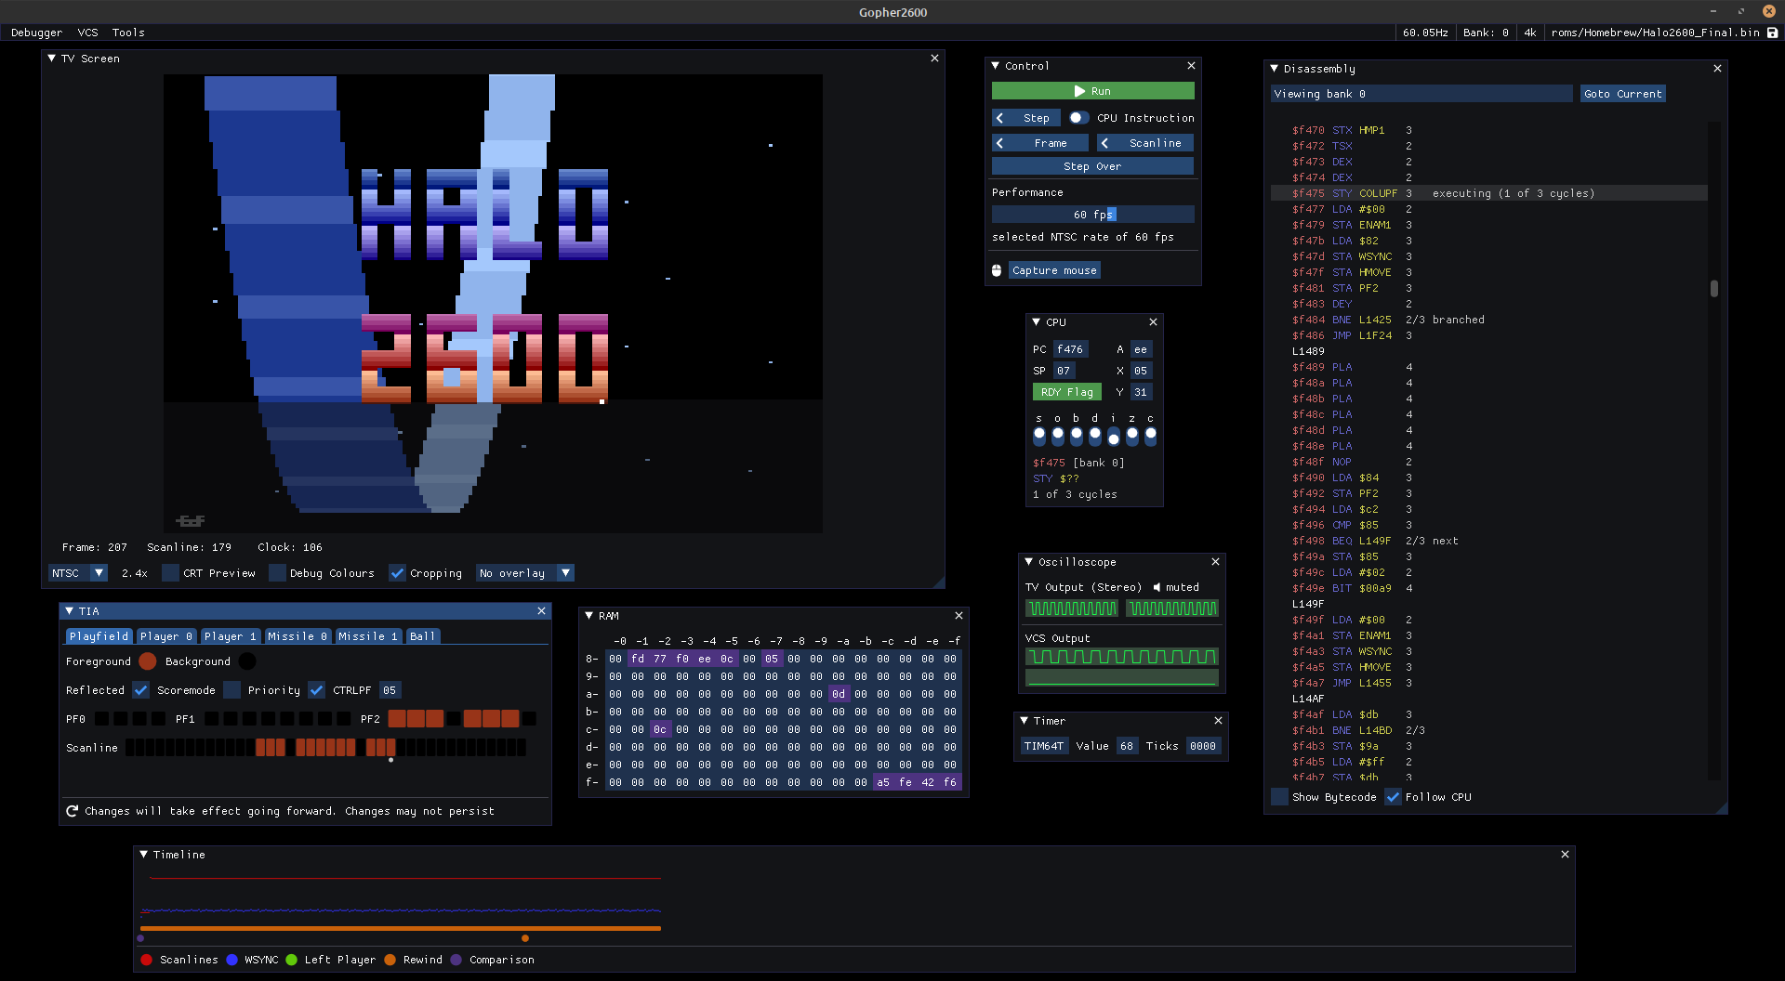The image size is (1785, 981).
Task: Close the Timeline panel
Action: pyautogui.click(x=1565, y=855)
